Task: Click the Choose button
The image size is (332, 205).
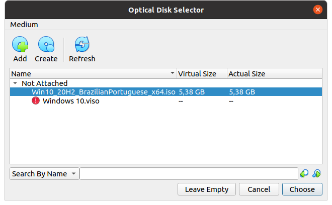Action: point(302,189)
